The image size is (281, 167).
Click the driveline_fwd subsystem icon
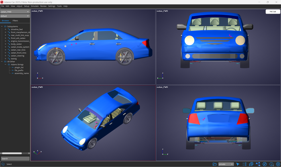click(9, 29)
